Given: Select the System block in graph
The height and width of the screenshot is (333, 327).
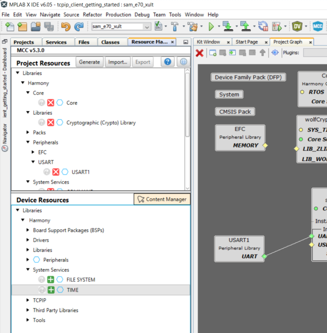Looking at the screenshot, I should point(229,94).
